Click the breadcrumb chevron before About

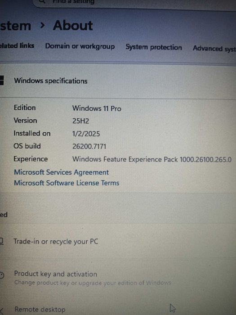pyautogui.click(x=42, y=25)
